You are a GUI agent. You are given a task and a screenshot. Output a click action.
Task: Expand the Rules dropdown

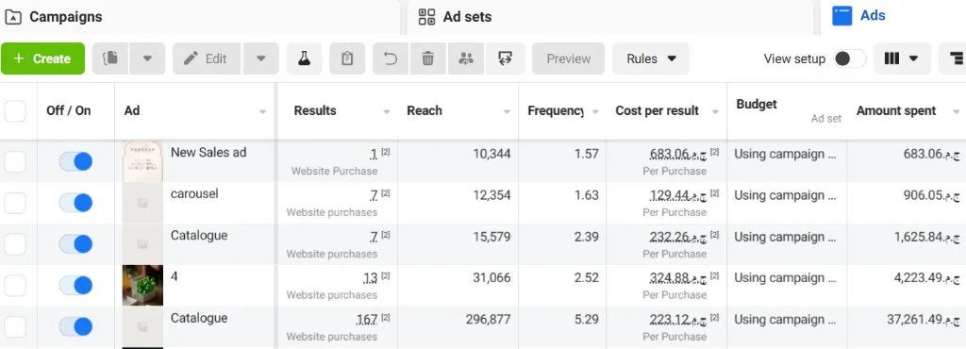(651, 58)
